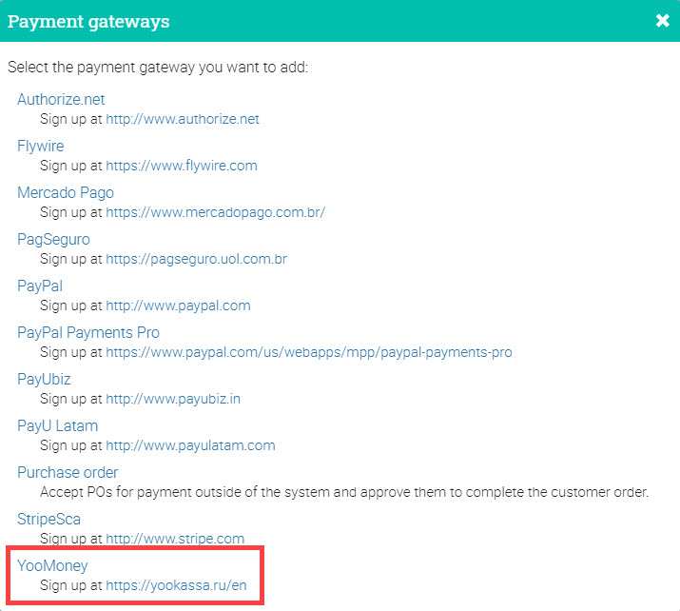Image resolution: width=680 pixels, height=611 pixels.
Task: Open the paypal-payments-pro sign-up URL
Action: point(309,352)
